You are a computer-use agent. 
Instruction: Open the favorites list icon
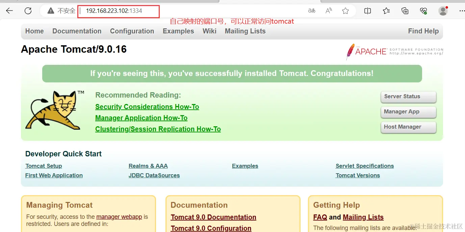[x=387, y=11]
